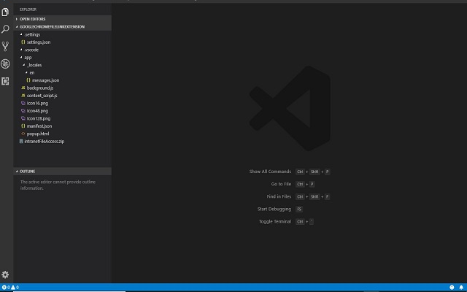This screenshot has height=292, width=467.
Task: Click the outline information message text
Action: [58, 185]
